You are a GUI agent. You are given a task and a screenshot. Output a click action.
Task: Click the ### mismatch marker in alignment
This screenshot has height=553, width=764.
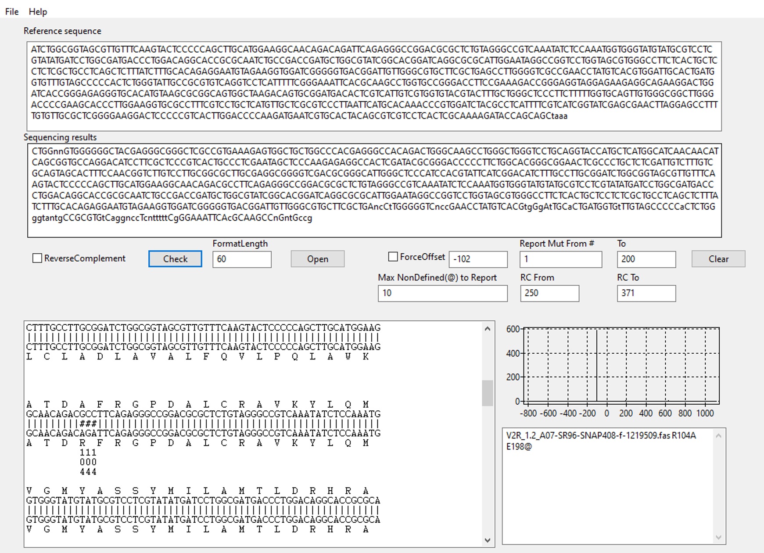[88, 424]
